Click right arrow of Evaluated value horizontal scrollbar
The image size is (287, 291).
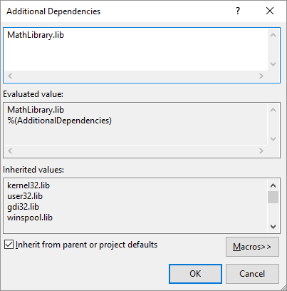[261, 151]
